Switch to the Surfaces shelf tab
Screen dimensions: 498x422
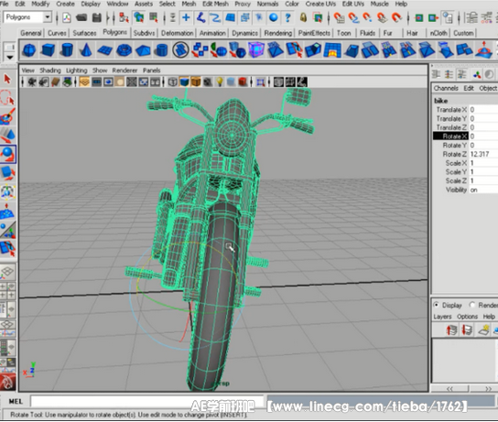click(x=84, y=33)
